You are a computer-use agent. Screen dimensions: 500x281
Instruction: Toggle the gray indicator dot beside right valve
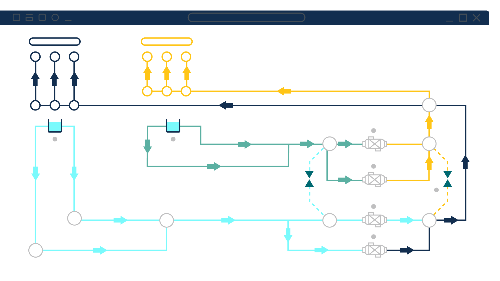tap(436, 190)
